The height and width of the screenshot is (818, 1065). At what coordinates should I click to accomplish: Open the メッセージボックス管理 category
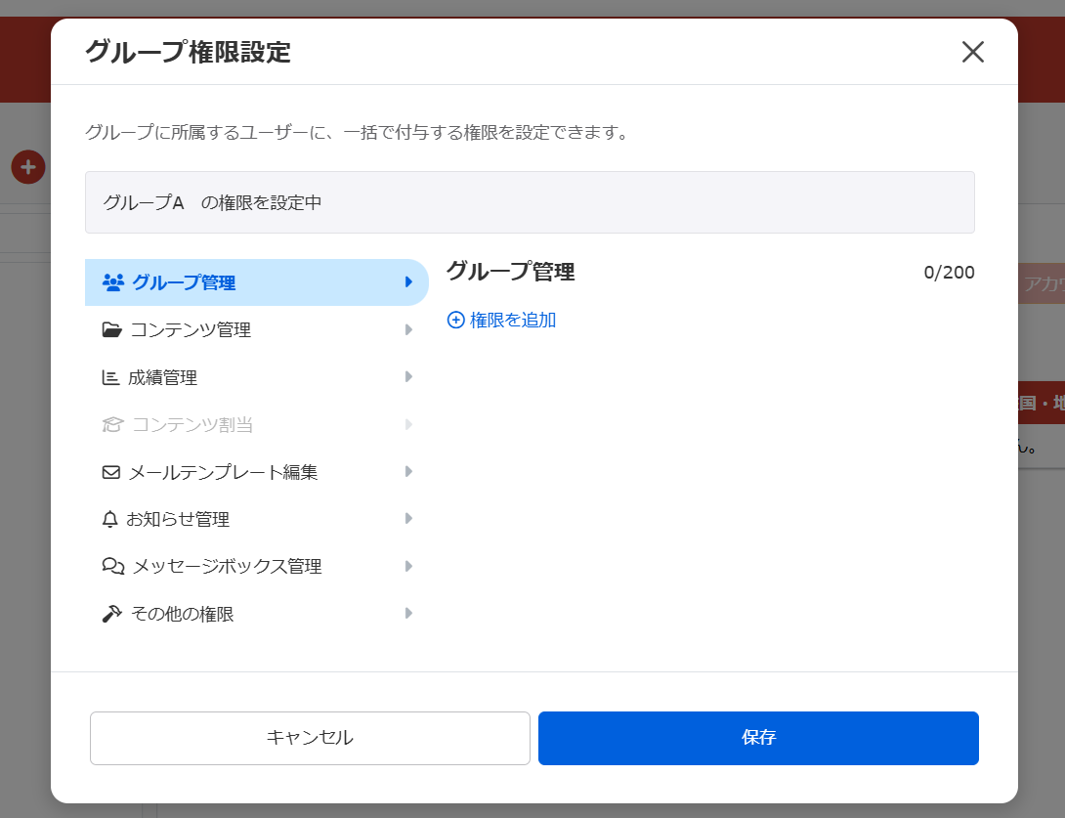point(227,566)
